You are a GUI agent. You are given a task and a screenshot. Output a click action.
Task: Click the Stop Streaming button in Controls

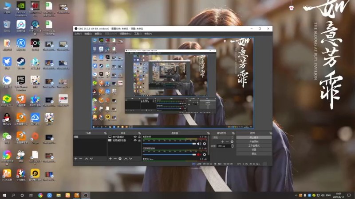pyautogui.click(x=254, y=138)
